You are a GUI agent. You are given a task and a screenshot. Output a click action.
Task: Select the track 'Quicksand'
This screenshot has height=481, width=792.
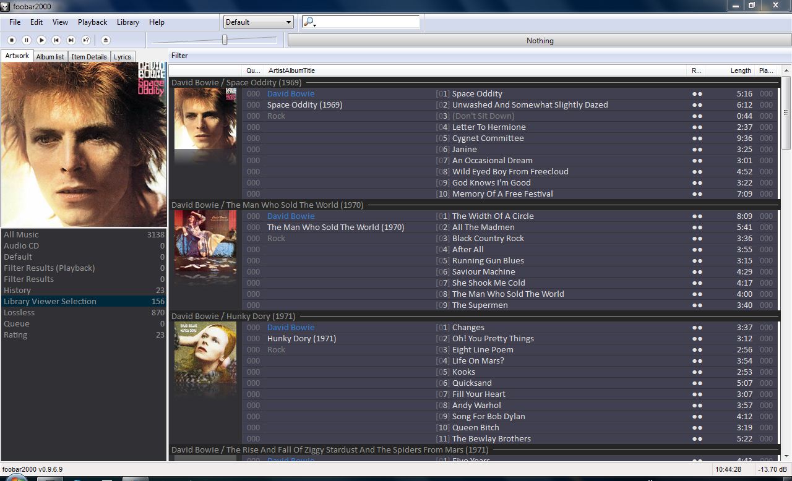[471, 383]
